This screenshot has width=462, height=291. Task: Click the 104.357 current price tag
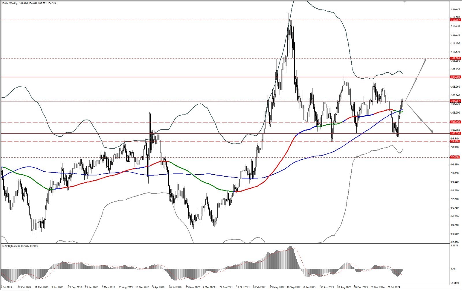point(455,101)
